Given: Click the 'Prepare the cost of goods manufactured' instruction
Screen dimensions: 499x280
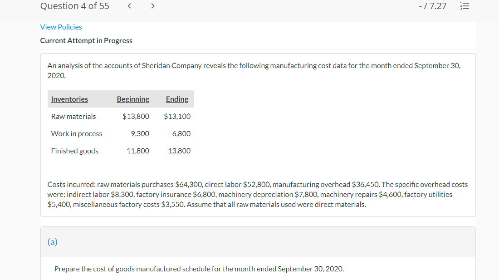Looking at the screenshot, I should (x=199, y=269).
